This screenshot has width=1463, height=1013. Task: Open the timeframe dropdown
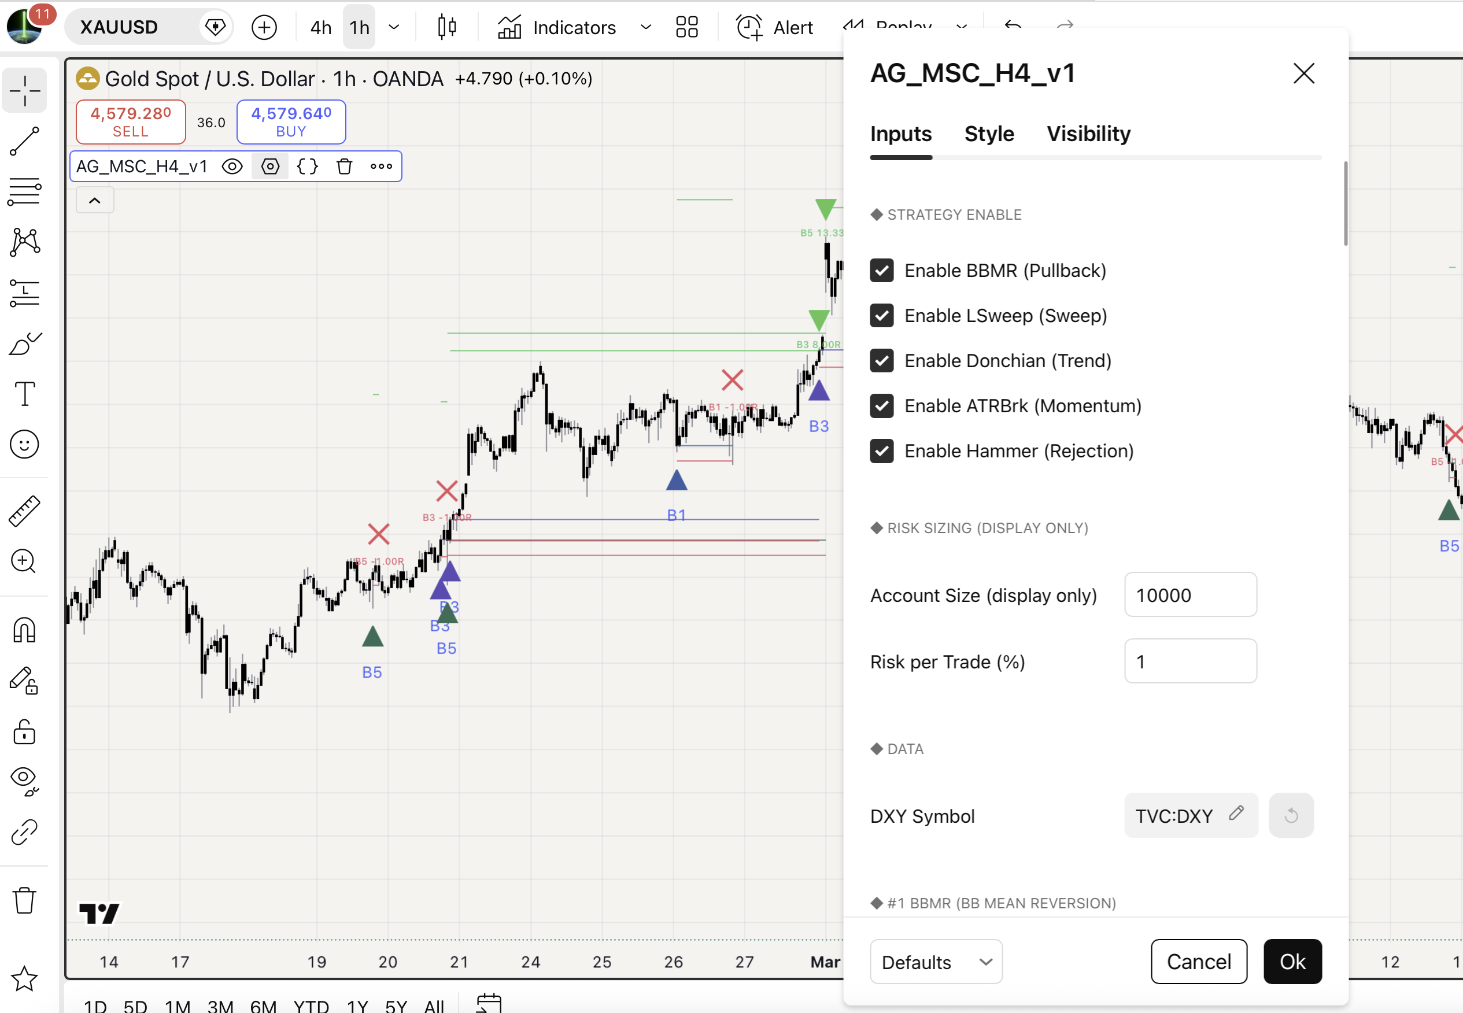coord(394,27)
